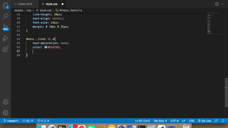Viewport: 228px width, 128px height.
Task: Open Finder from the dock
Action: pos(42,127)
